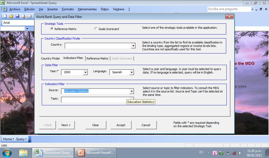This screenshot has width=269, height=158.
Task: Switch to Reference Matrix tab
Action: click(97, 58)
